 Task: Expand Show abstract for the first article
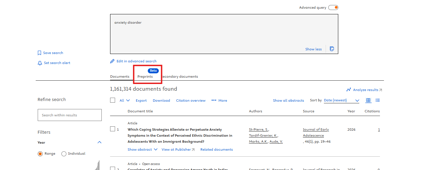142,150
